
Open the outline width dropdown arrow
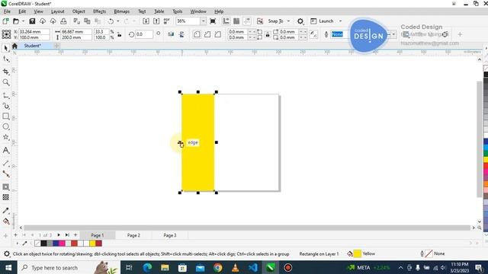pos(393,34)
